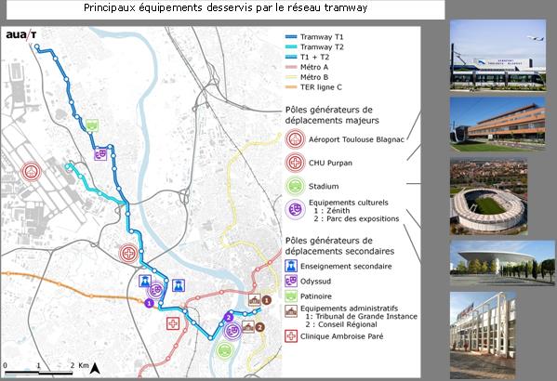Click the Aéroport Toulouse Blagnac label

pyautogui.click(x=356, y=139)
